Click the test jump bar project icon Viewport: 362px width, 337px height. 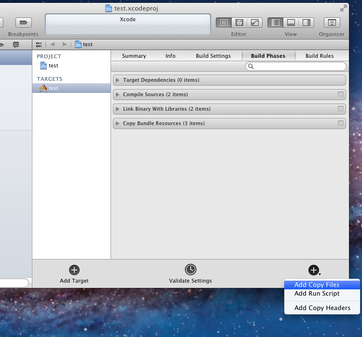[x=78, y=44]
